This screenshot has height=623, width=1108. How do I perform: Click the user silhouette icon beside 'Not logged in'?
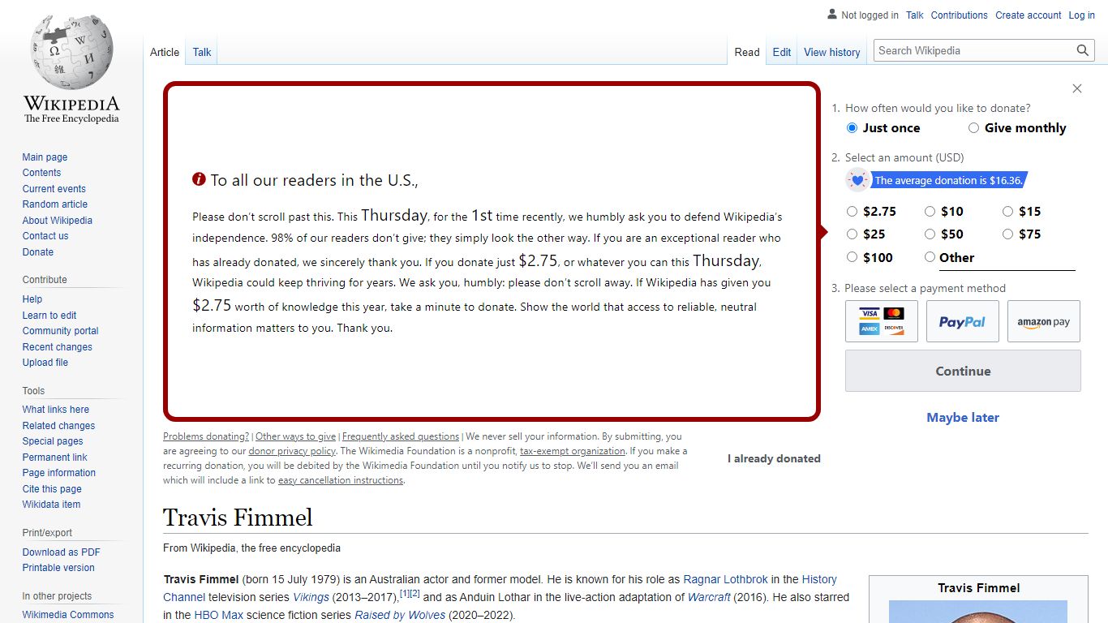coord(832,14)
